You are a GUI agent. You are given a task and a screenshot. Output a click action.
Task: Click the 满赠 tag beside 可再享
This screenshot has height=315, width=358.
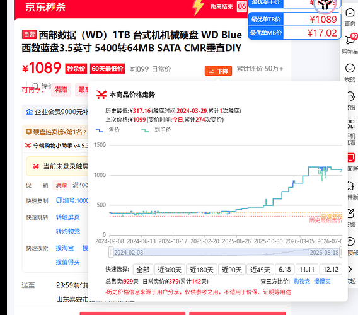coord(61,89)
